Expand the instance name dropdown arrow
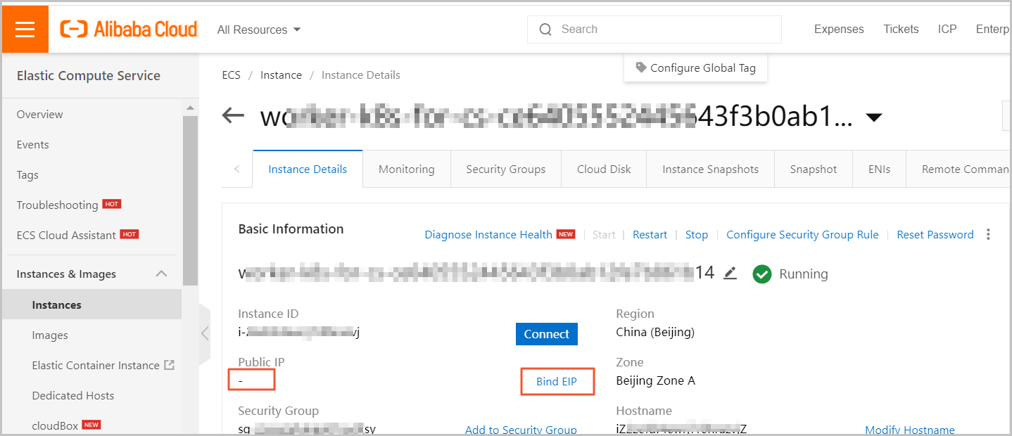Viewport: 1012px width, 436px height. (x=873, y=117)
